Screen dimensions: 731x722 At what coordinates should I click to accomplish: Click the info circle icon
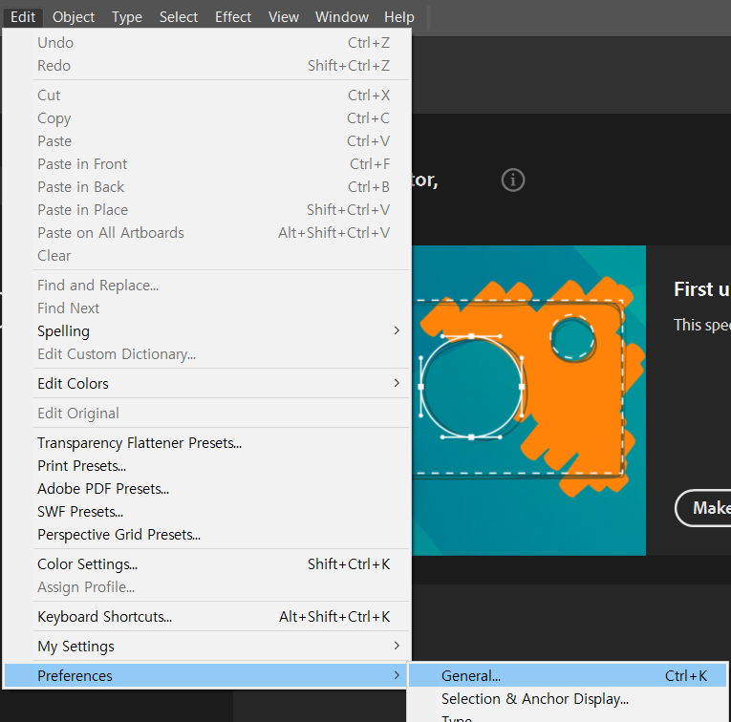coord(513,180)
